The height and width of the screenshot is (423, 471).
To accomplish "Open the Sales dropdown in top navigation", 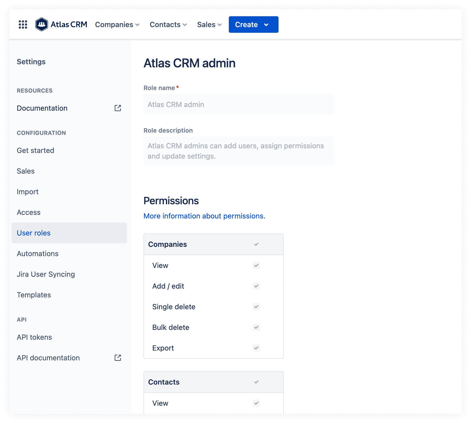I will pyautogui.click(x=209, y=25).
